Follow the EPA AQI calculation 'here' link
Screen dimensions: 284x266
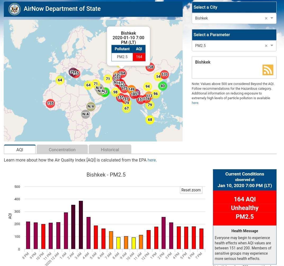pyautogui.click(x=151, y=160)
